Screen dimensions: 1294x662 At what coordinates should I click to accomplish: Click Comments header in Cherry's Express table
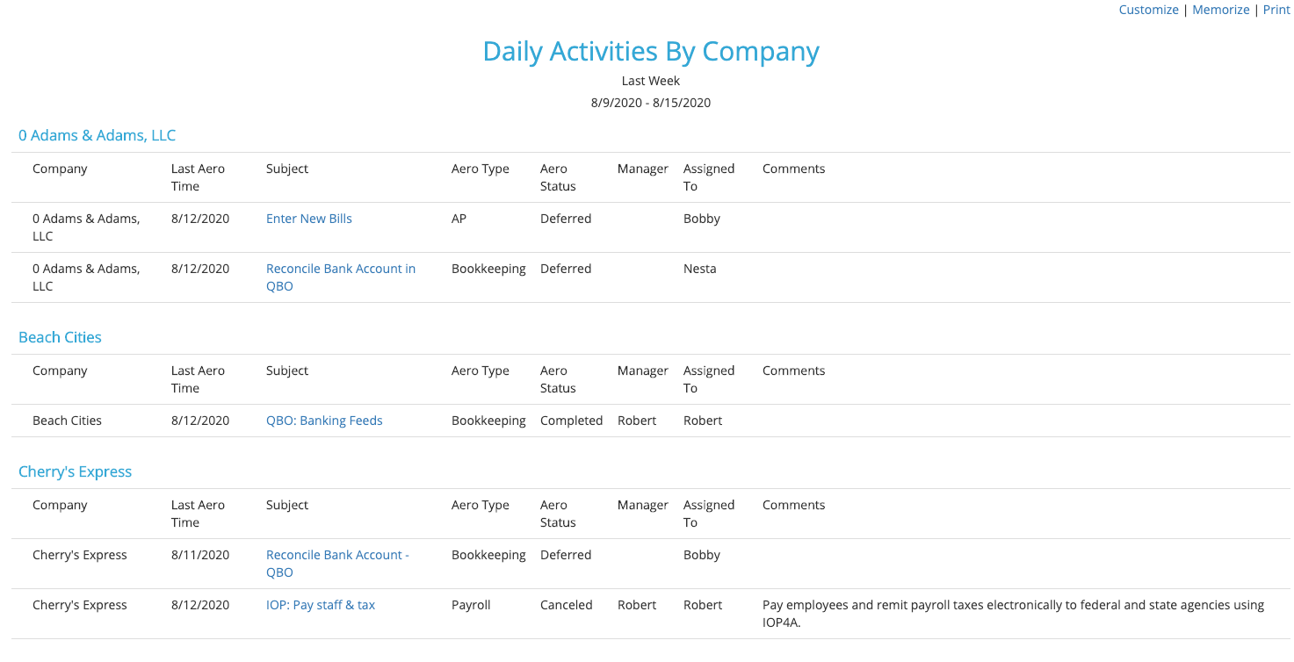[x=793, y=505]
